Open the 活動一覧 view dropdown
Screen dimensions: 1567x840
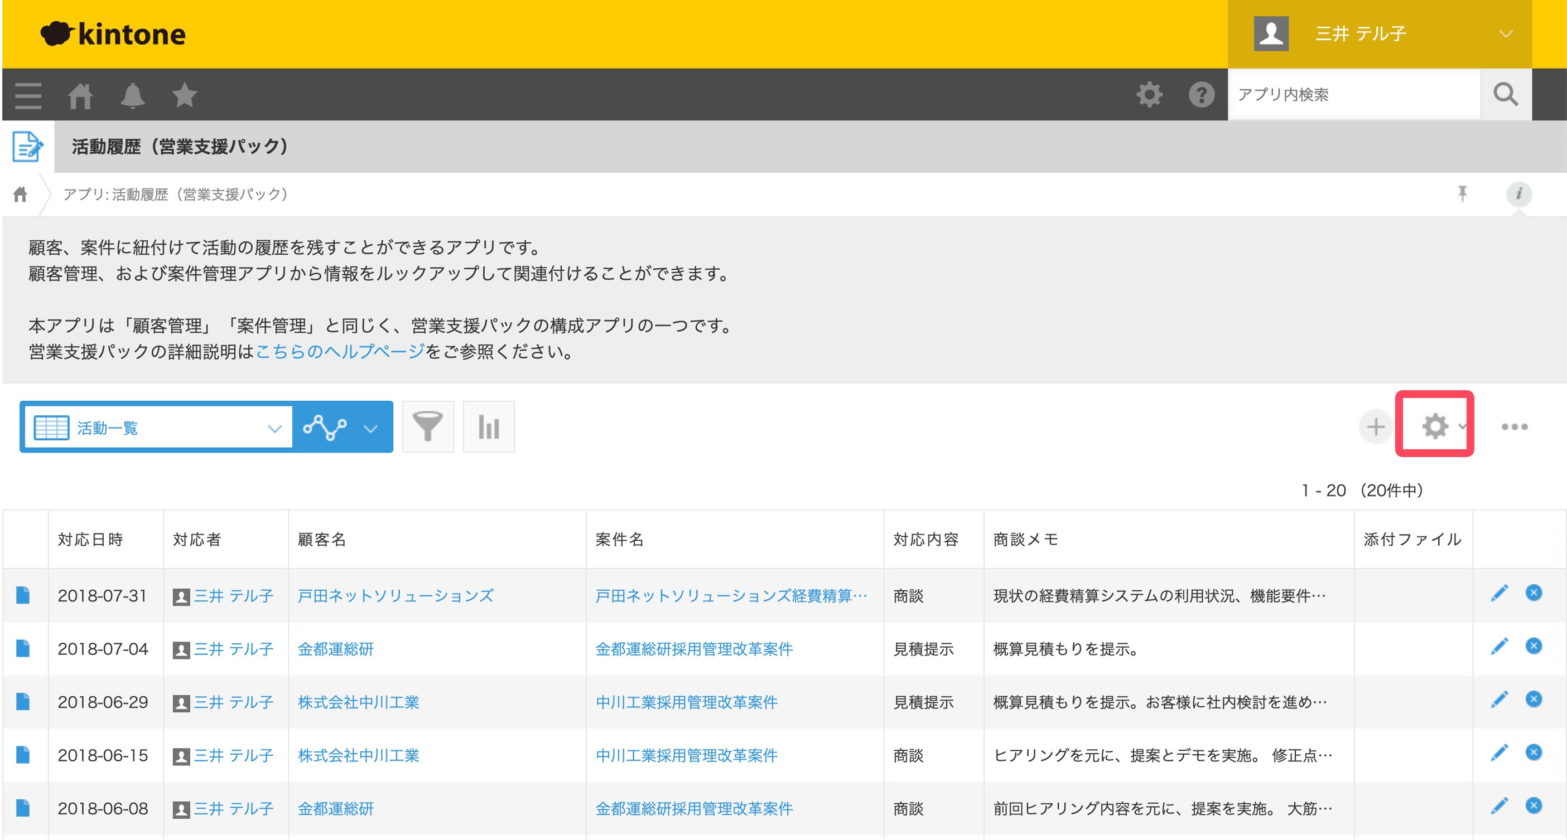[158, 428]
